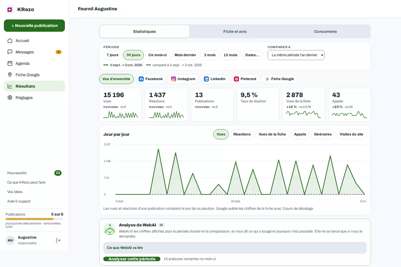401x267 pixels.
Task: Select the 7 jours period
Action: click(112, 55)
